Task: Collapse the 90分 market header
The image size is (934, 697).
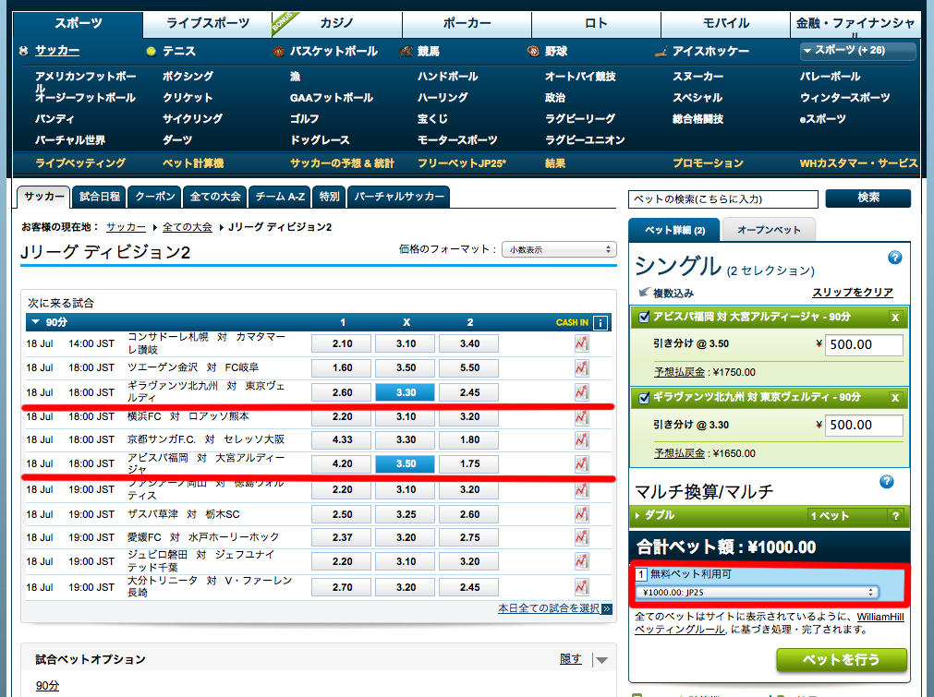Action: (37, 322)
